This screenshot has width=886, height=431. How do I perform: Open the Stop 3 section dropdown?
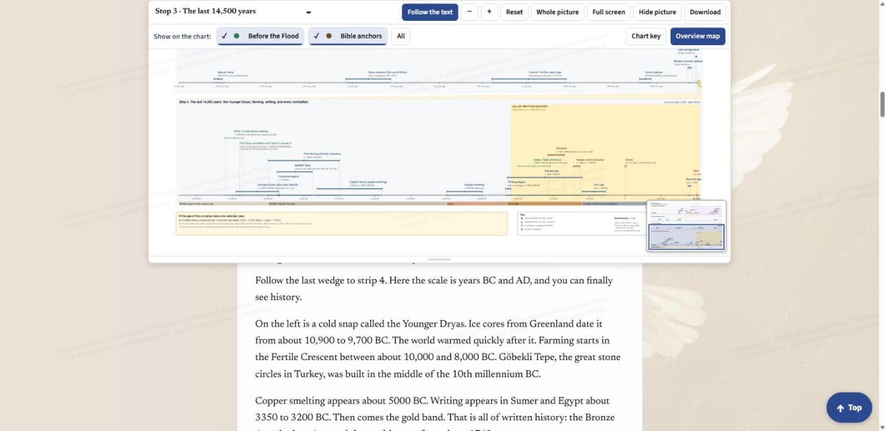tap(233, 12)
